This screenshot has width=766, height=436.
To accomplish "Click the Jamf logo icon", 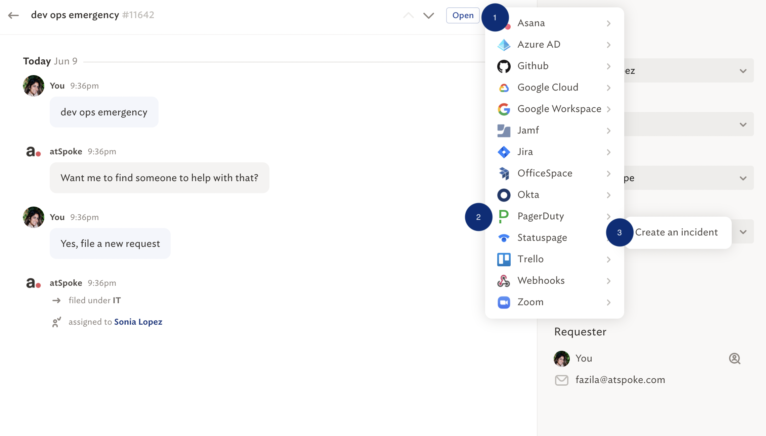I will coord(504,130).
